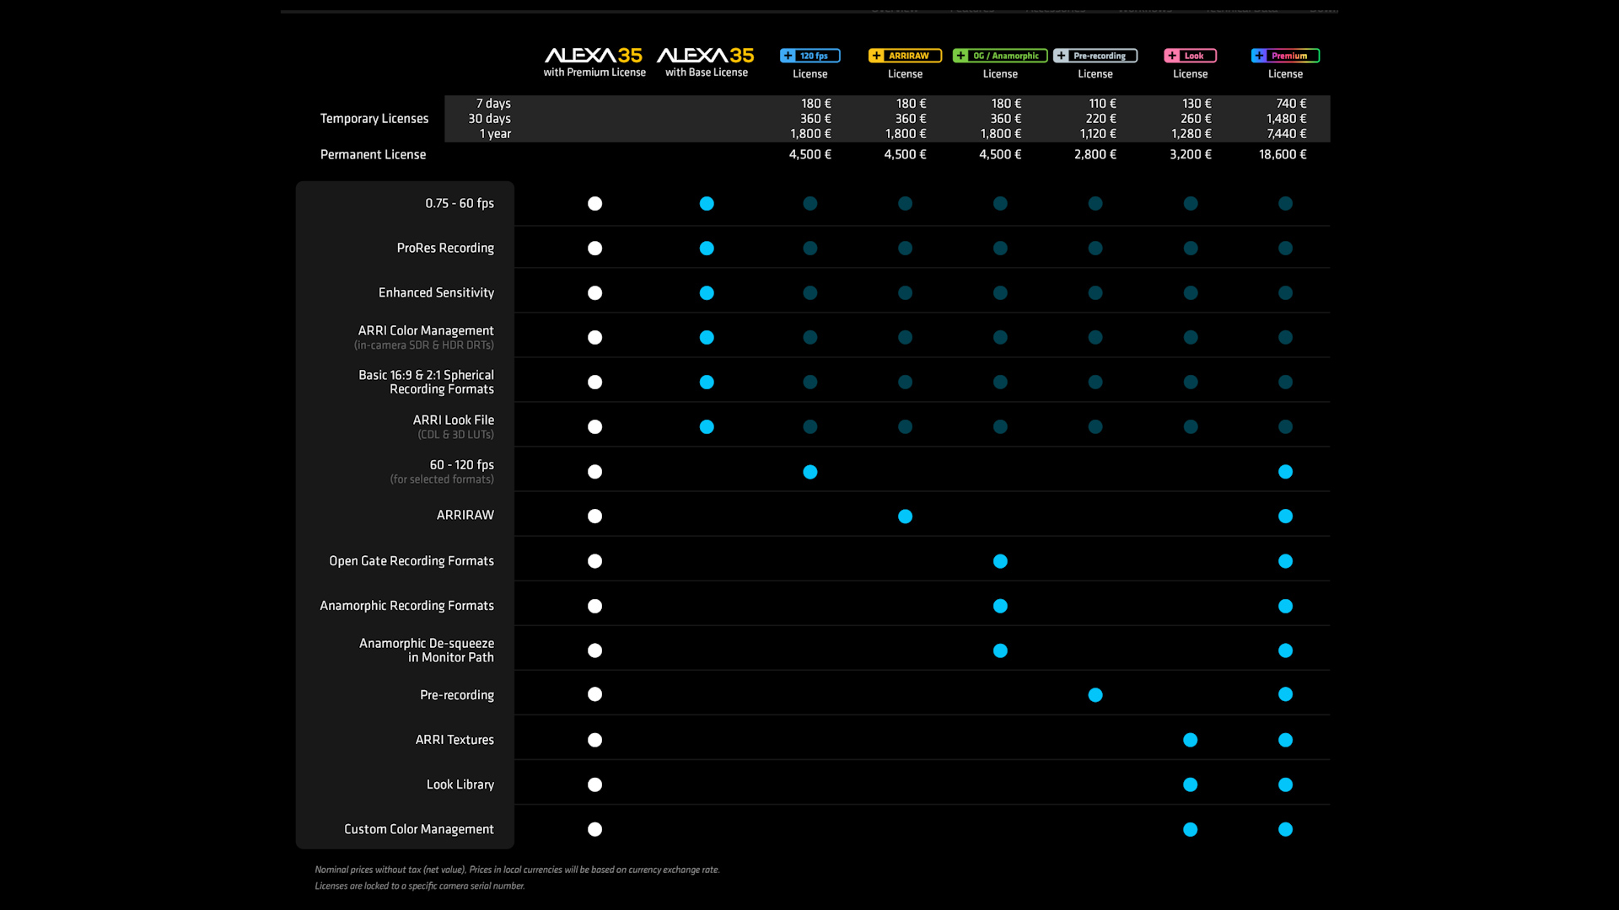This screenshot has height=910, width=1619.
Task: Click the white 0.75 - 60 fps dot for Premium camera
Action: [594, 203]
